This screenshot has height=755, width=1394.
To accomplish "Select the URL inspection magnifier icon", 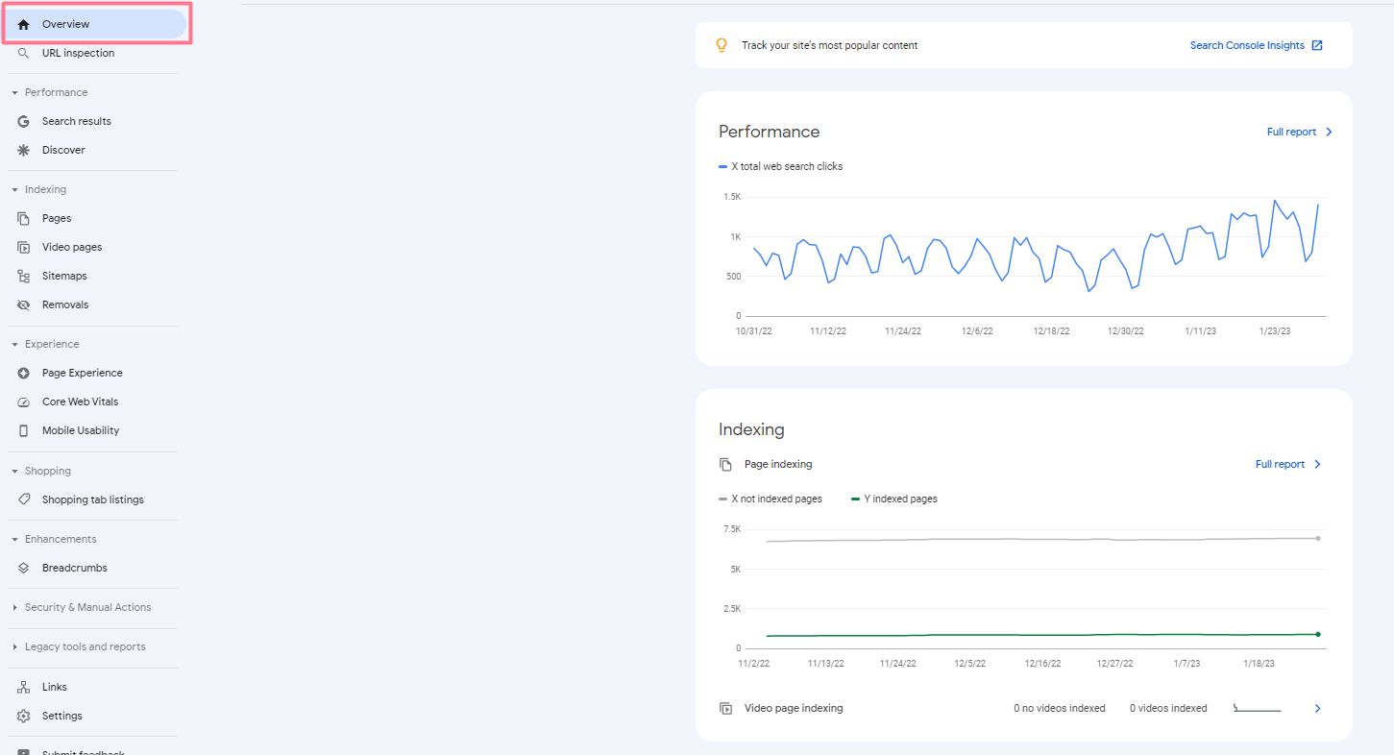I will (23, 53).
